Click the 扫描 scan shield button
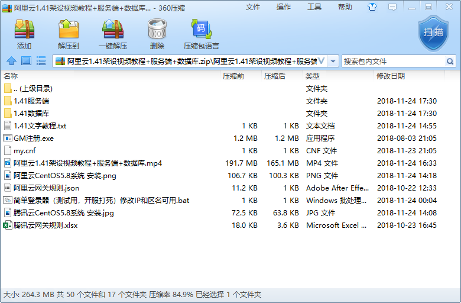Viewport: 461px width, 303px height. point(433,33)
